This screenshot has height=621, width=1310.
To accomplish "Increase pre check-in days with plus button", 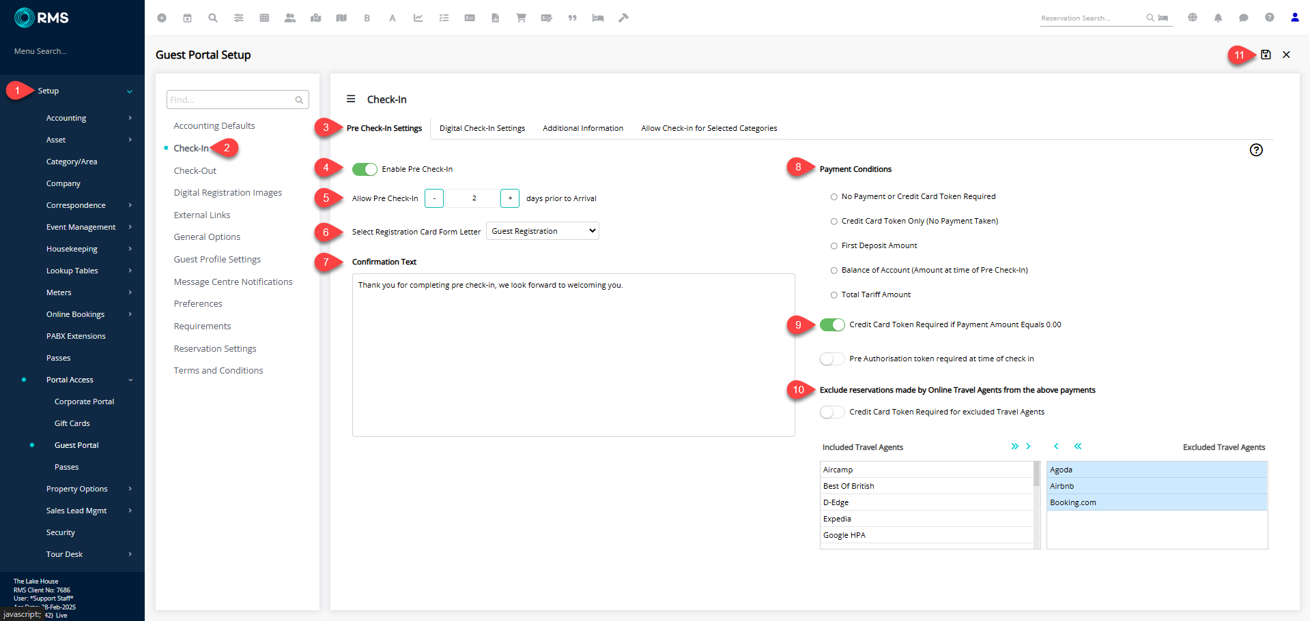I will 510,198.
